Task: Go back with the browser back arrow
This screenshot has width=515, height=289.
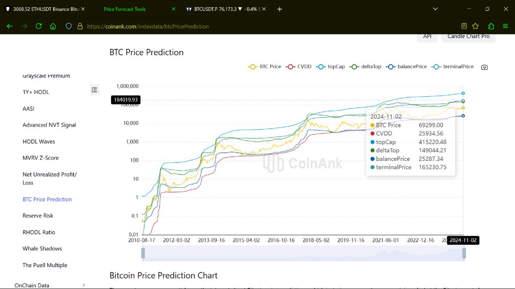Action: click(9, 26)
